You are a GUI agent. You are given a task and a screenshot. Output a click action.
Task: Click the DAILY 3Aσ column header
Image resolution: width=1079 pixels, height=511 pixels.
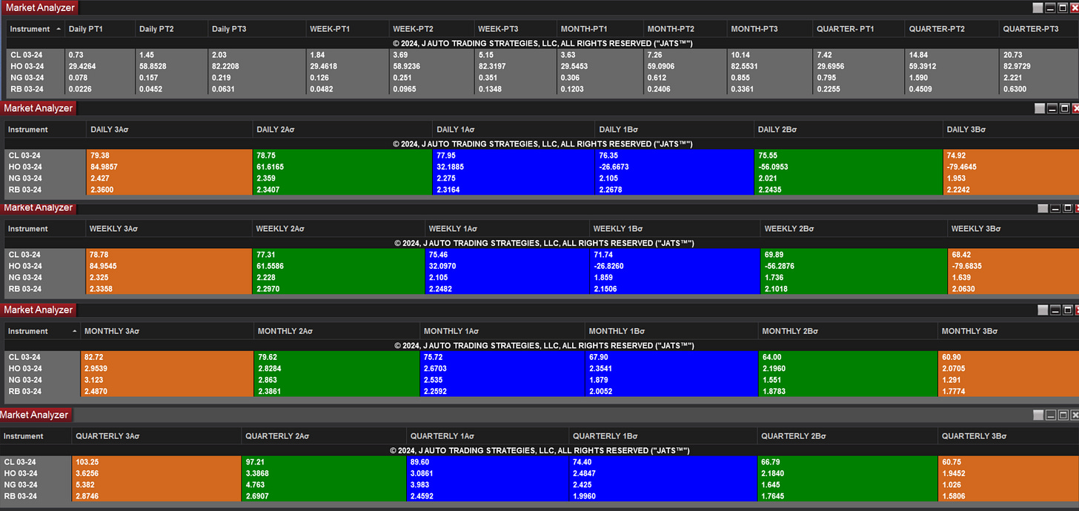[x=170, y=130]
